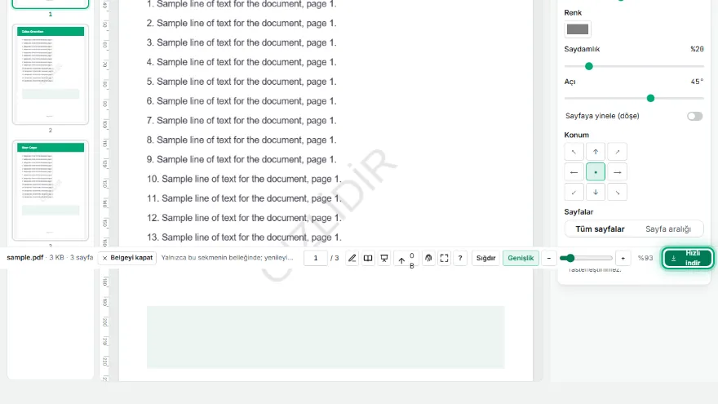The height and width of the screenshot is (404, 718).
Task: Click the Sığdır fit button
Action: tap(485, 258)
